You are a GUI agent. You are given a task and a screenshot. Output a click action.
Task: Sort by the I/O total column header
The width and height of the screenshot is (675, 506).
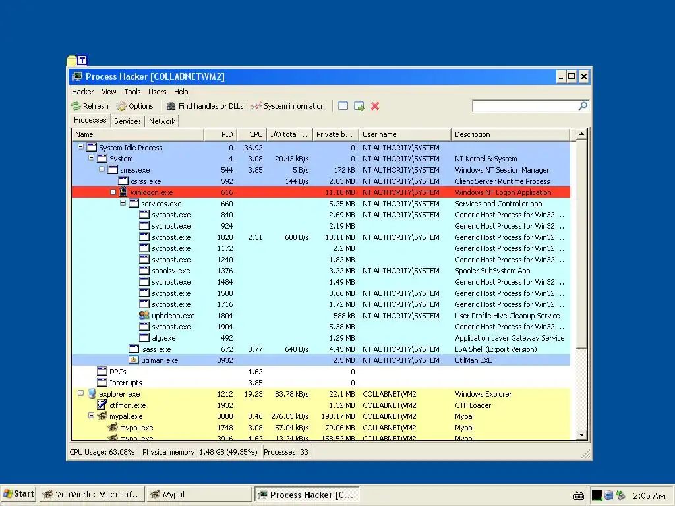click(290, 134)
